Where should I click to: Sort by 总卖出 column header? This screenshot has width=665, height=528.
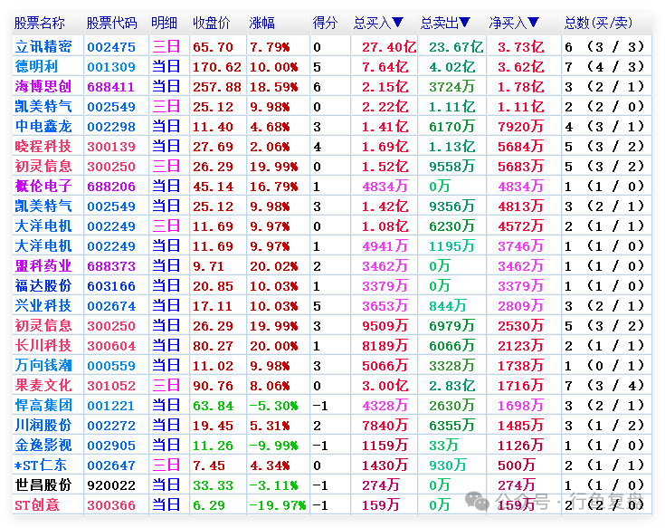445,23
